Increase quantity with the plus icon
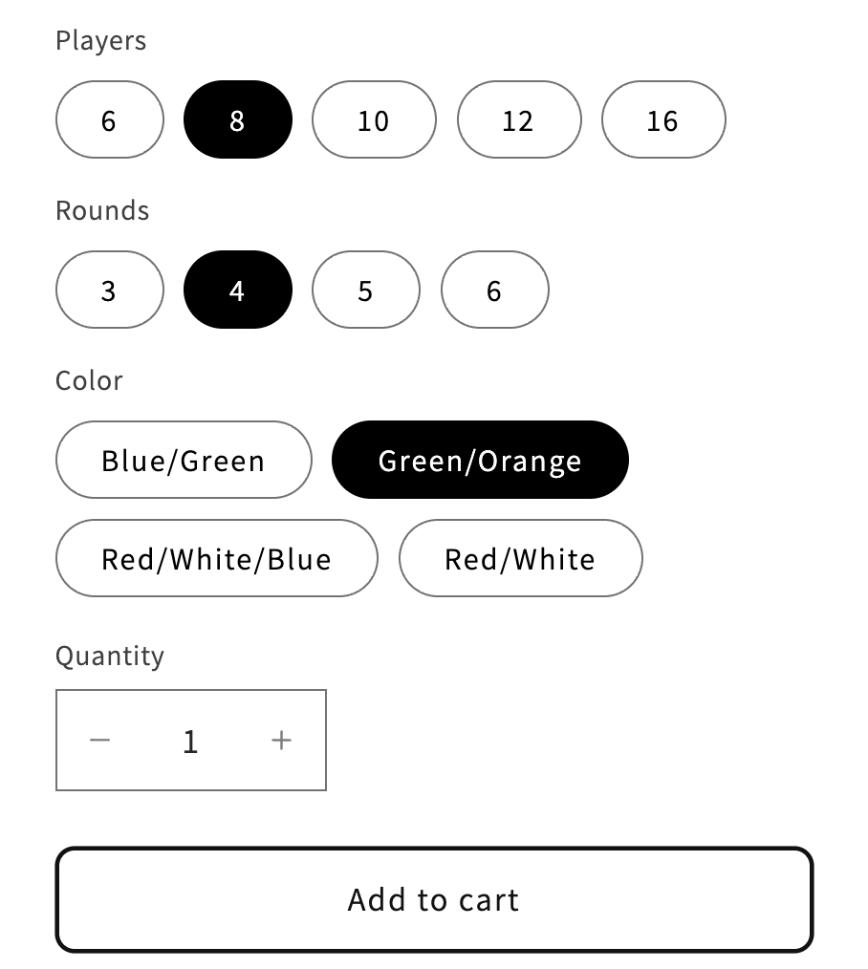This screenshot has width=868, height=969. pos(281,740)
